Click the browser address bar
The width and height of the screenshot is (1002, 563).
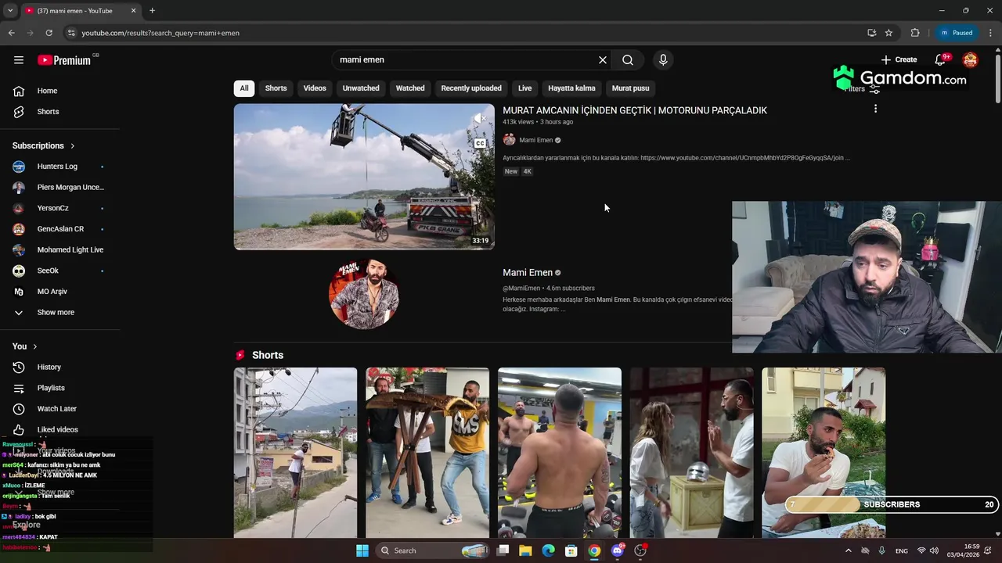462,33
